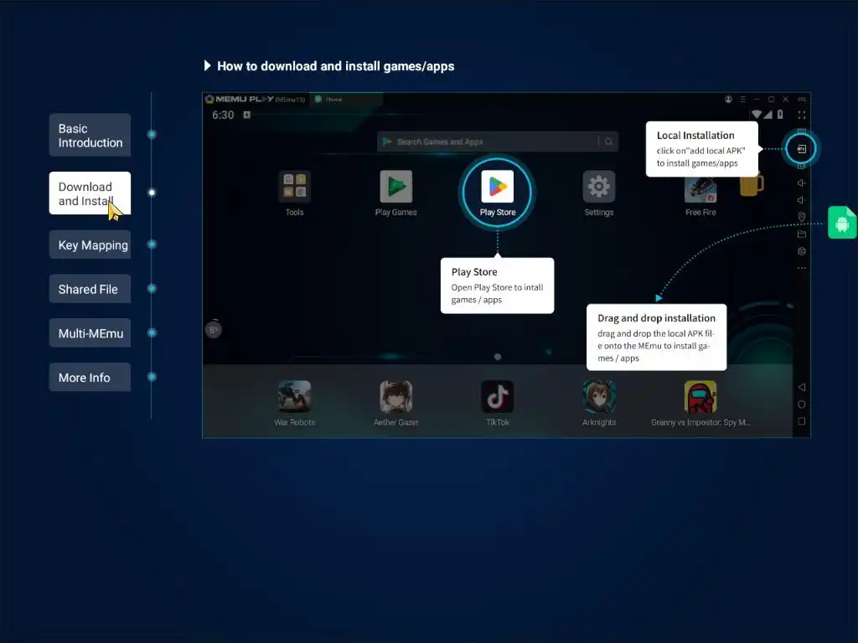Open the Tools folder icon
Image resolution: width=858 pixels, height=643 pixels.
click(x=294, y=187)
